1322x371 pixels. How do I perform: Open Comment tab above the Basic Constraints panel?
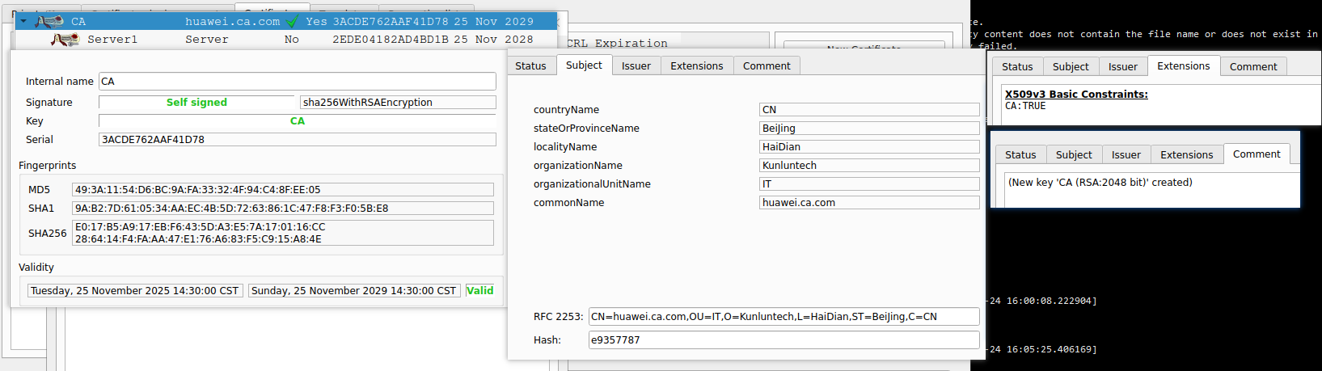1252,67
